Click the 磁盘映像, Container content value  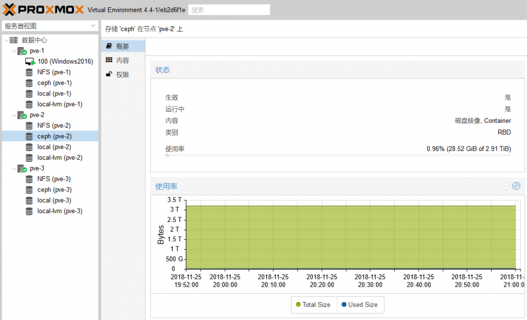(483, 120)
